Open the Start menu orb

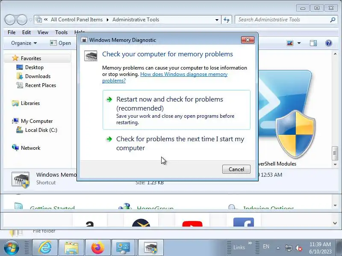(x=12, y=247)
